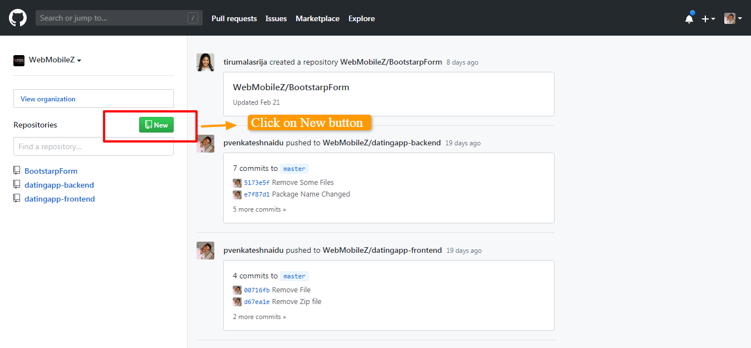Open commit hash 00716fb
Viewport: 751px width, 348px height.
(257, 290)
